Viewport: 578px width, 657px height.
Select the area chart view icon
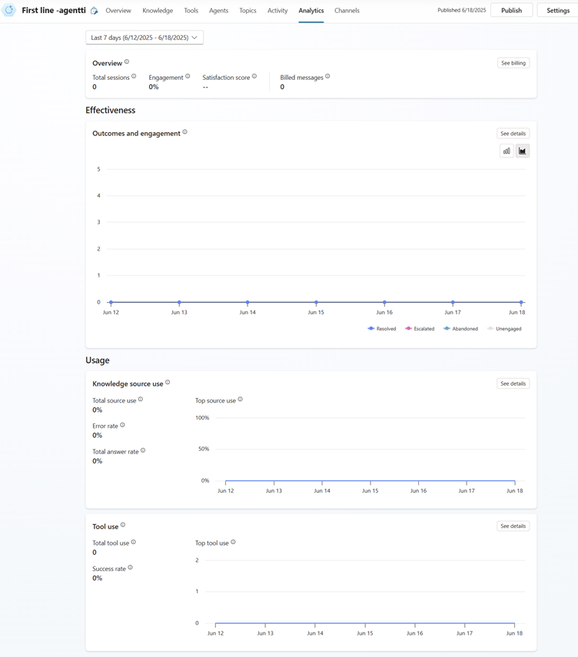tap(523, 151)
